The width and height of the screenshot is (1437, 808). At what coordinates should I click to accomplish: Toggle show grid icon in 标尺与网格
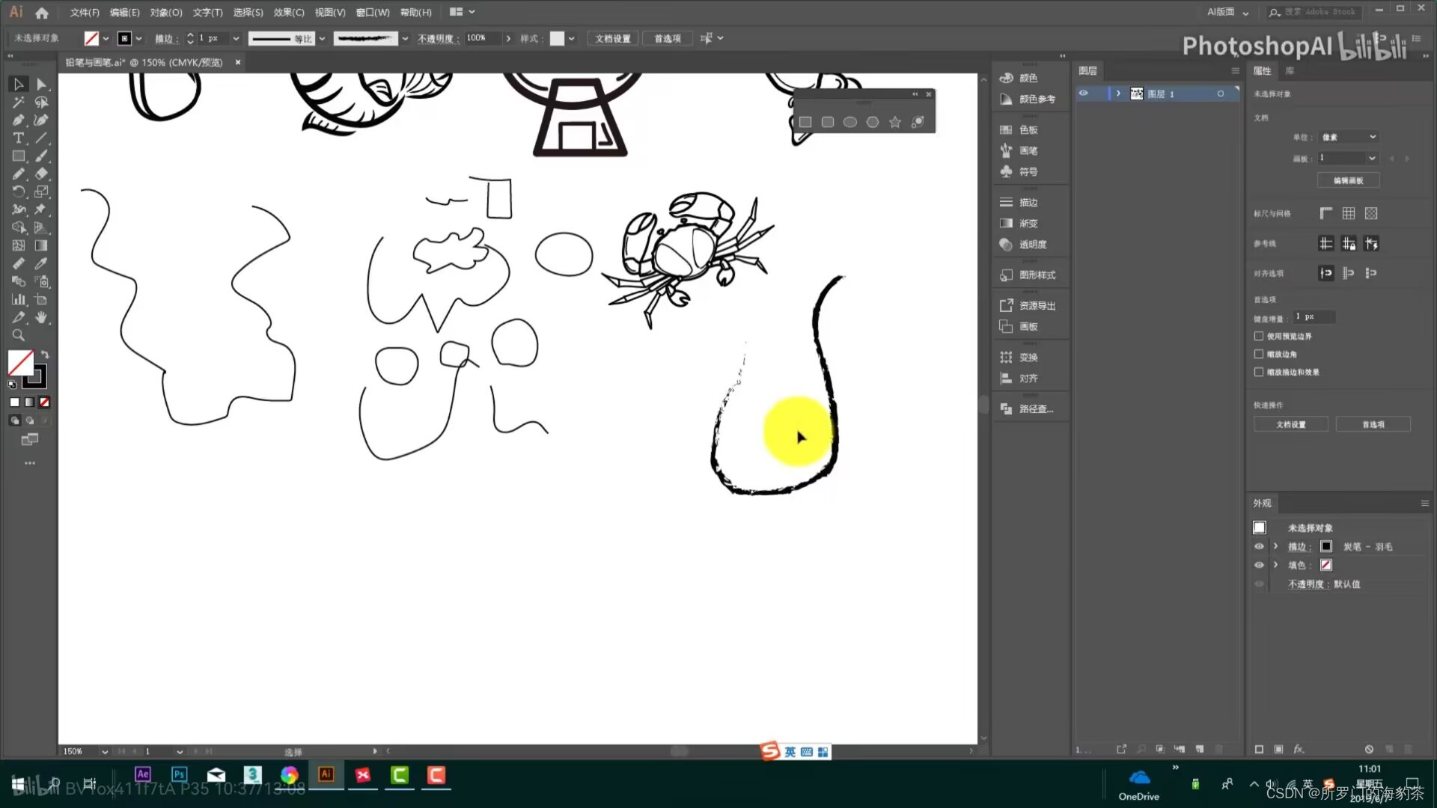1348,213
